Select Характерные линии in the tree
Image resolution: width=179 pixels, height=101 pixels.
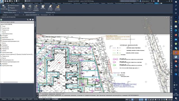pyautogui.click(x=7, y=34)
